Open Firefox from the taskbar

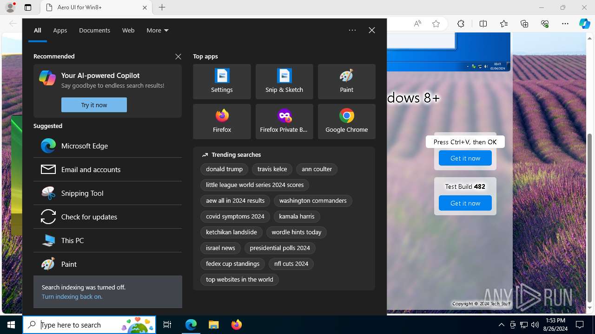coord(236,325)
